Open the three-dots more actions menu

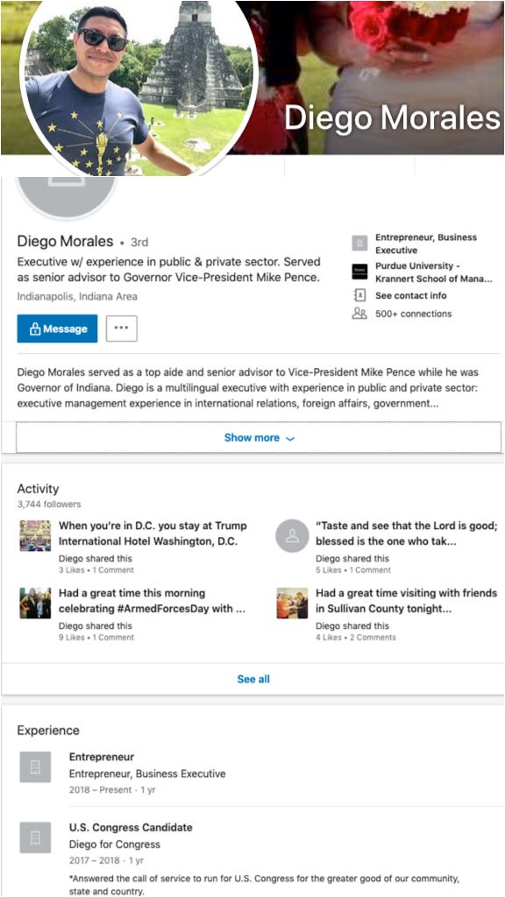click(x=121, y=329)
